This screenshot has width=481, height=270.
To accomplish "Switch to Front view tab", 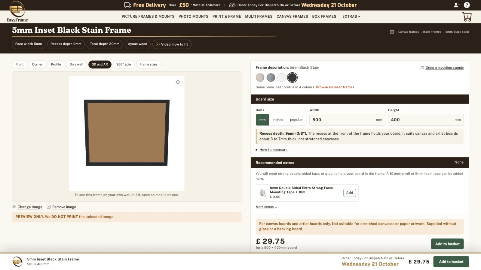I will tap(20, 64).
